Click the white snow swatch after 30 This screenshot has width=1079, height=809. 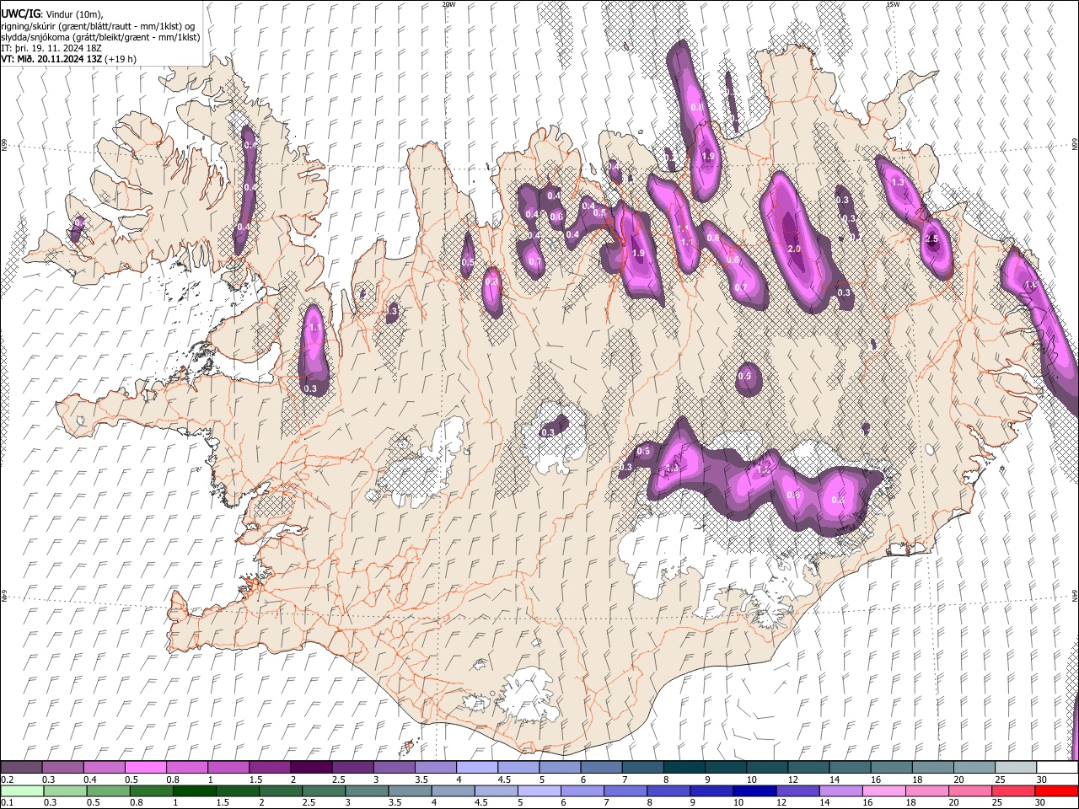(1056, 767)
